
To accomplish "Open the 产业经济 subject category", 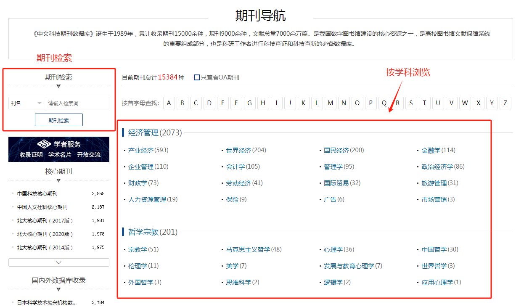I will [141, 150].
